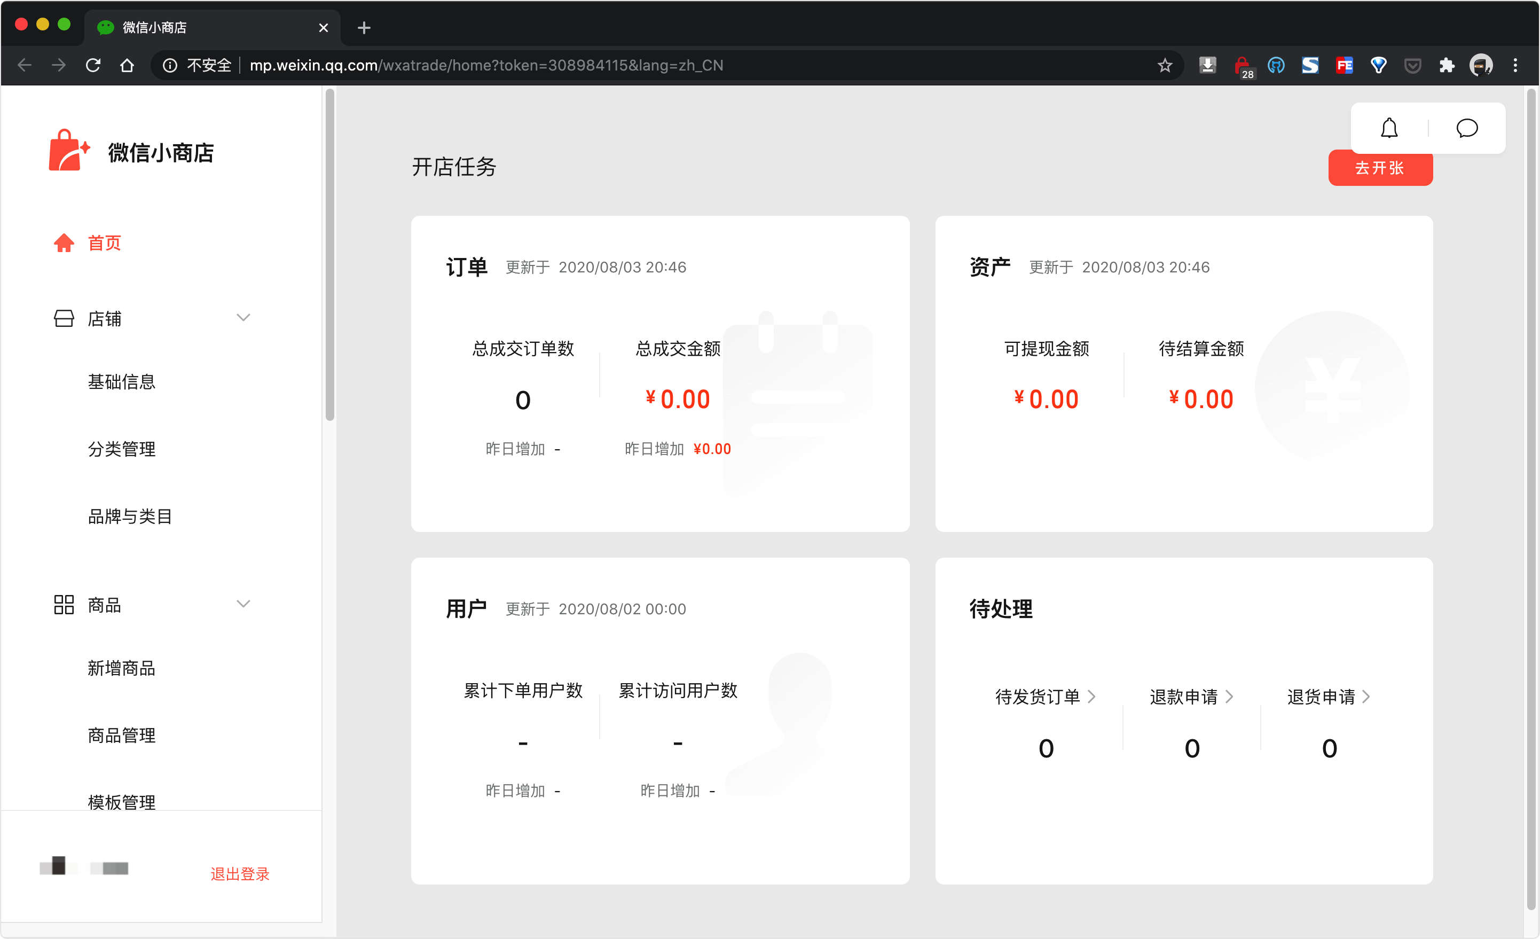Click the main page vertical scrollbar

click(x=1530, y=500)
